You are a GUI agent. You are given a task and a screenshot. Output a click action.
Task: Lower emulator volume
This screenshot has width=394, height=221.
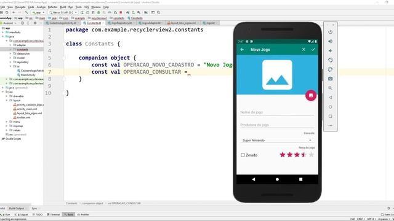[x=330, y=50]
